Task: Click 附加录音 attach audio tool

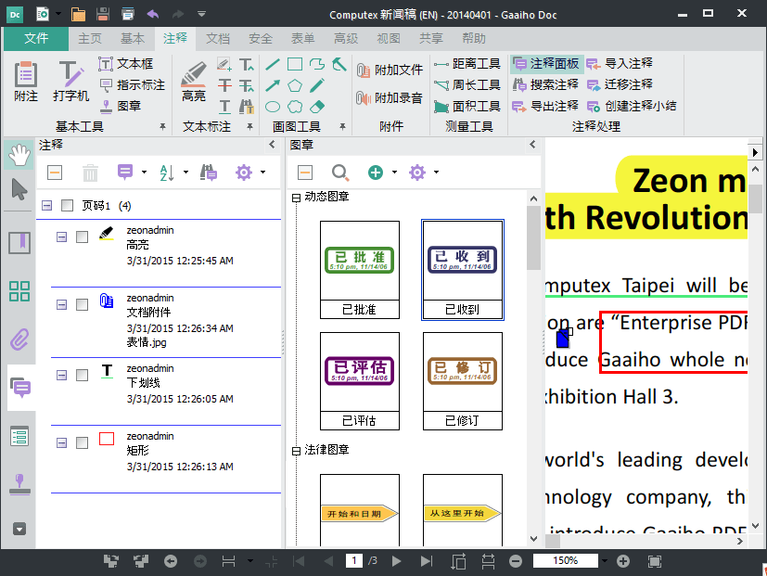Action: click(390, 98)
